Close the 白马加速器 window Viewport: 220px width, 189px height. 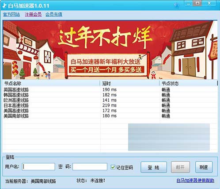coord(209,4)
